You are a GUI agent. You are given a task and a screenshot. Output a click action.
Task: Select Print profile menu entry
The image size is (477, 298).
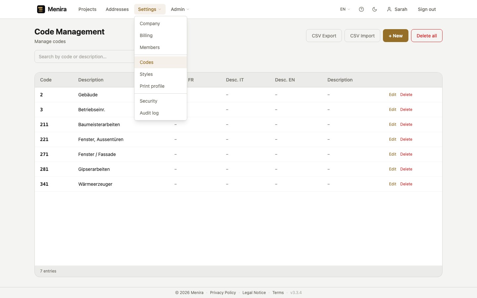(x=161, y=86)
